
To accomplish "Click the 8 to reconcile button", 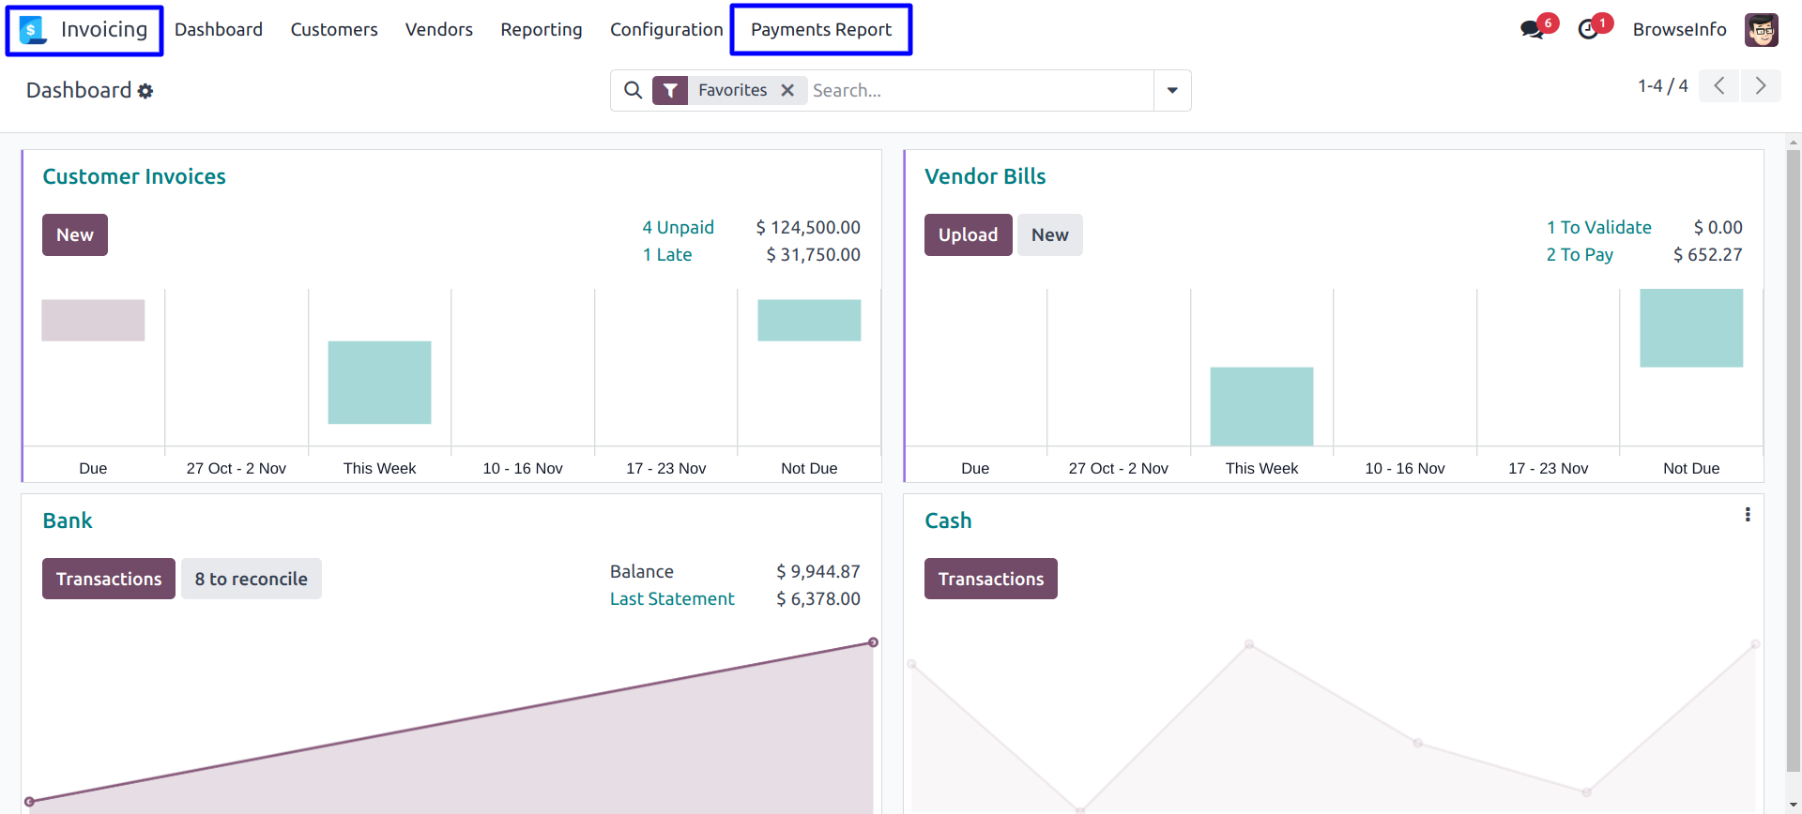I will coord(251,580).
